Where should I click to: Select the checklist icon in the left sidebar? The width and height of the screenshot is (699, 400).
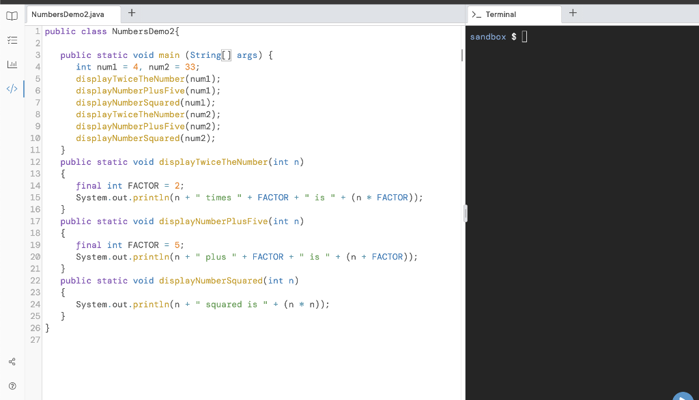pyautogui.click(x=11, y=40)
